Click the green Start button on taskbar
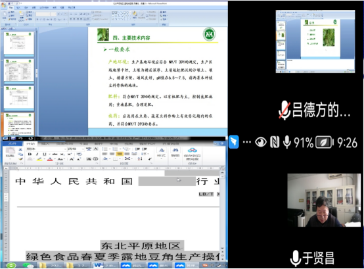The height and width of the screenshot is (269, 364). pos(11,265)
